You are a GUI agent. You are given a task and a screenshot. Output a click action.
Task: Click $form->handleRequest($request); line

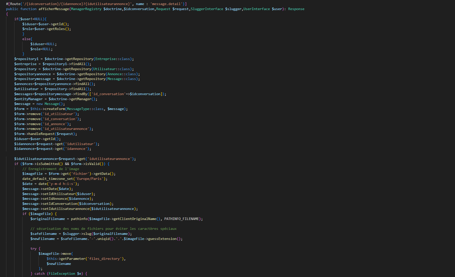coord(46,134)
